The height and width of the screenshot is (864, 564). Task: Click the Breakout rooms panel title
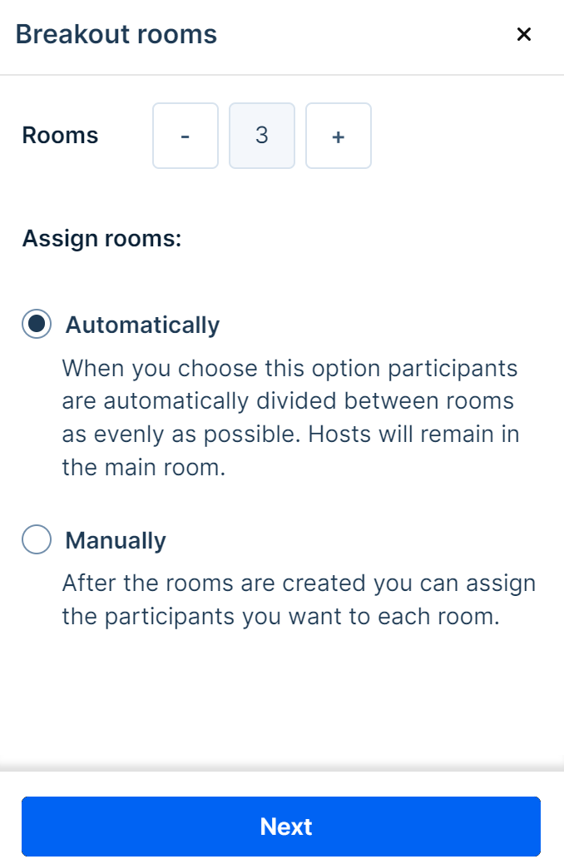pos(116,34)
